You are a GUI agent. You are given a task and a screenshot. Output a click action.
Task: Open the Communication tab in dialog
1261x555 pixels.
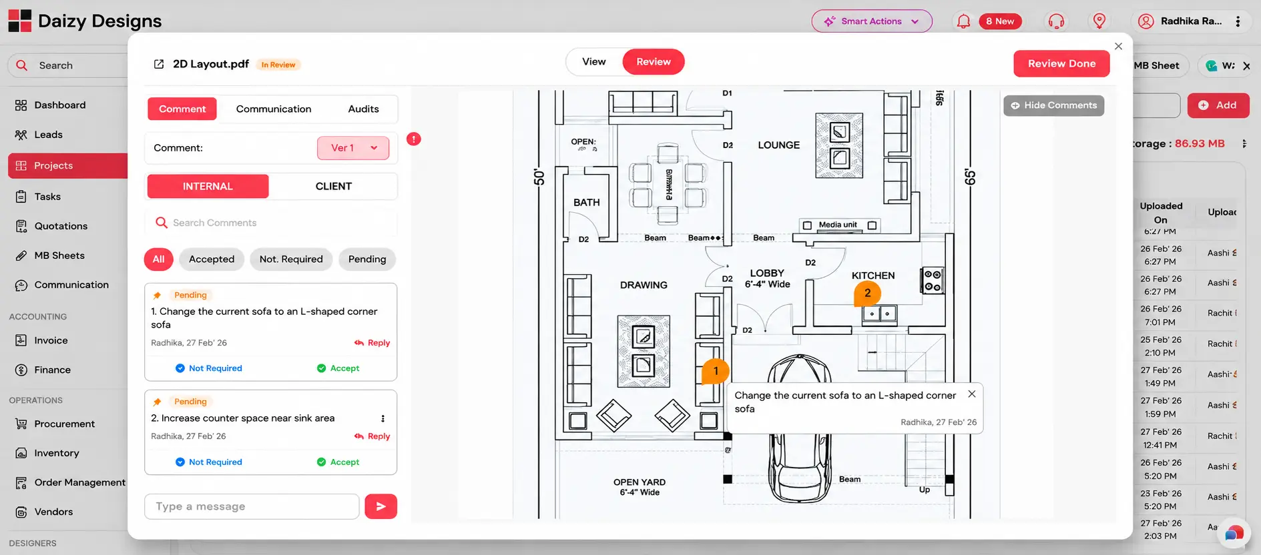tap(274, 109)
